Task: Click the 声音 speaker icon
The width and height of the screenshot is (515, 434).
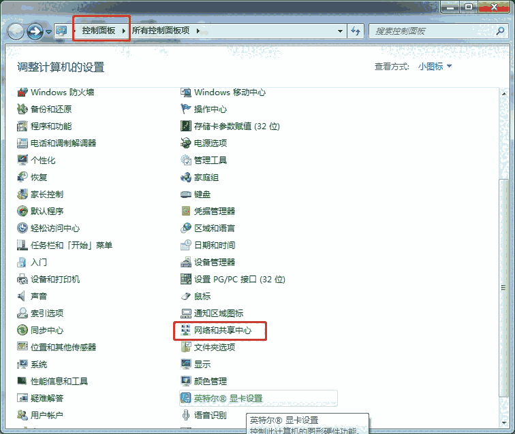Action: [22, 296]
